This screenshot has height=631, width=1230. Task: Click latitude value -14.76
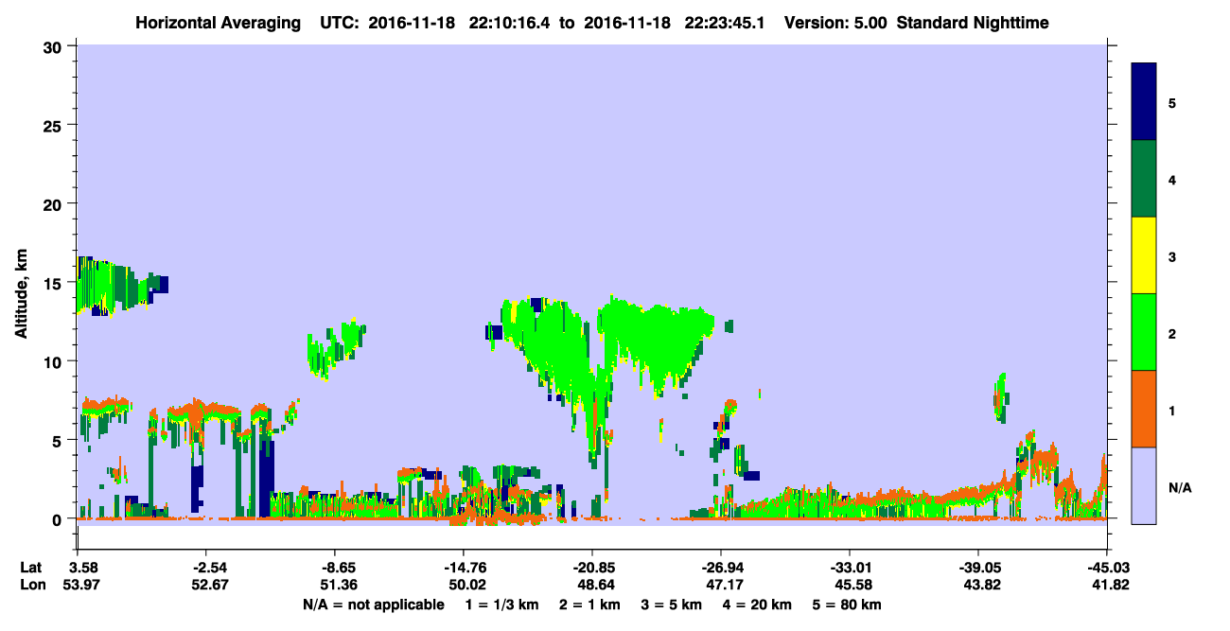pos(463,567)
